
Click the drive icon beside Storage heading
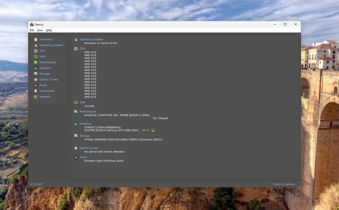coord(76,136)
